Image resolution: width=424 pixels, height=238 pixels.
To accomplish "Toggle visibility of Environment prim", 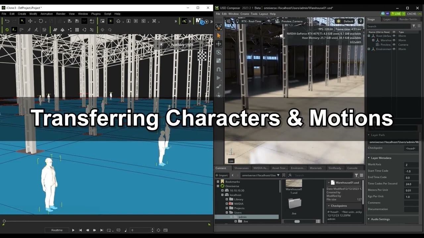I will point(394,49).
